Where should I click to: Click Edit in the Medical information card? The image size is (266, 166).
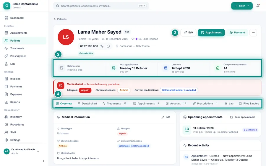pos(166,117)
